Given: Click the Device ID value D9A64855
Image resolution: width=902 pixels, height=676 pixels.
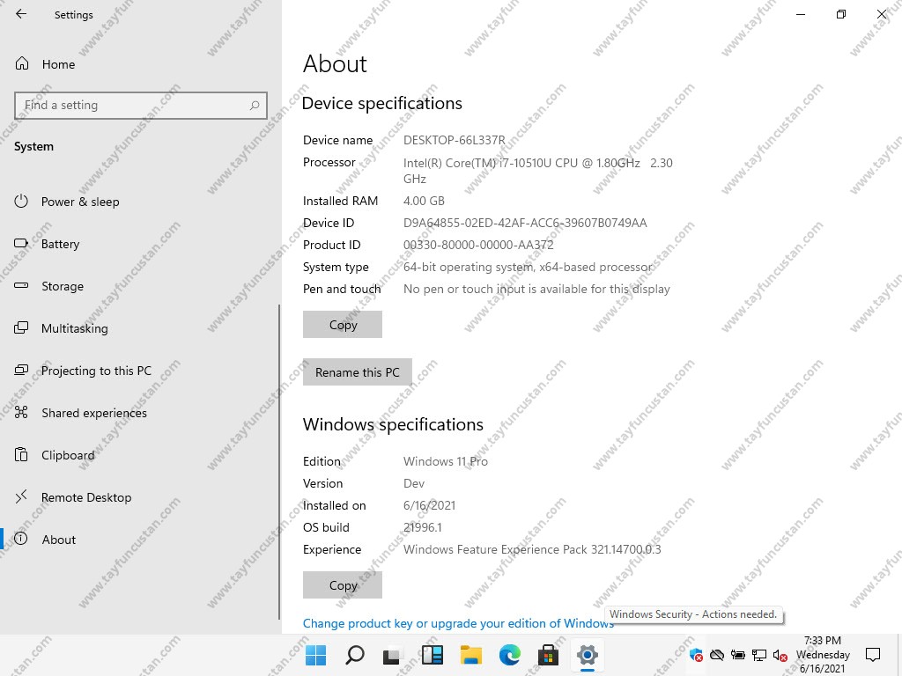Looking at the screenshot, I should pyautogui.click(x=525, y=223).
